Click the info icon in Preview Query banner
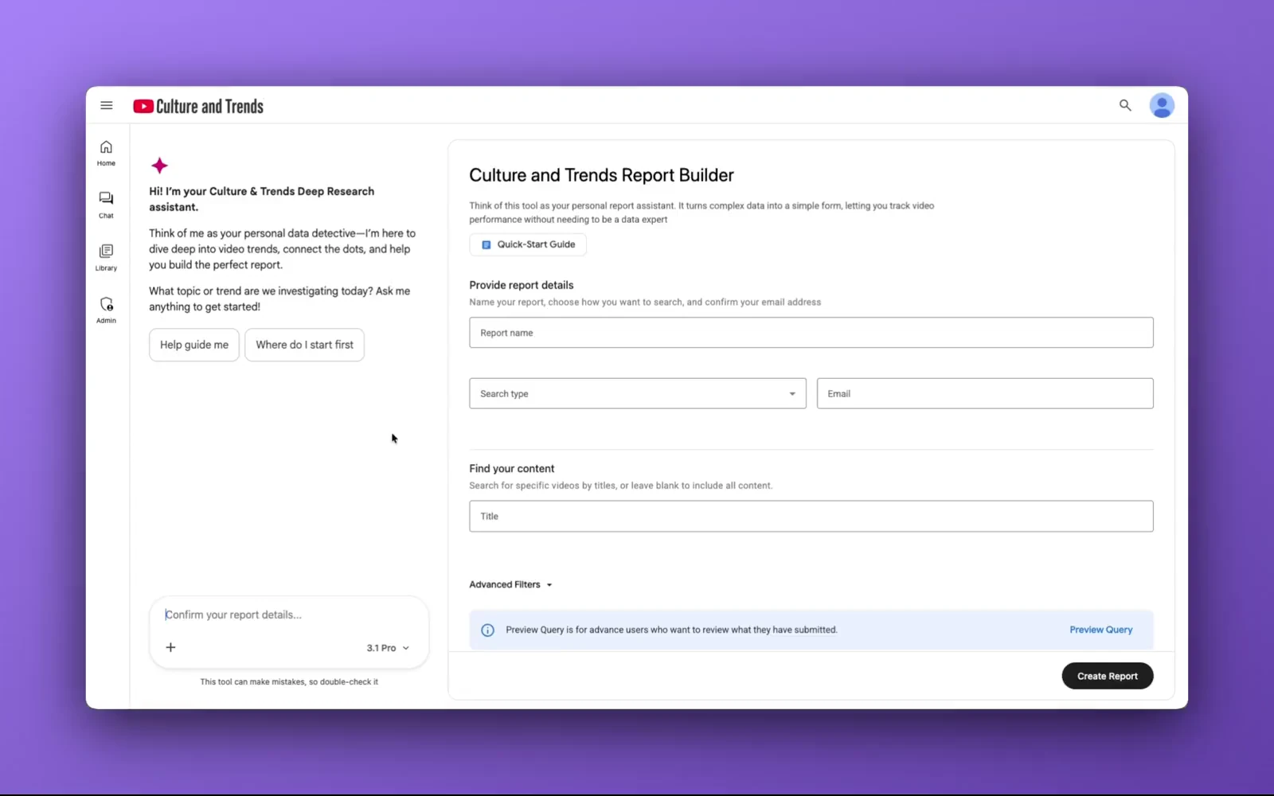Image resolution: width=1274 pixels, height=796 pixels. click(x=488, y=630)
